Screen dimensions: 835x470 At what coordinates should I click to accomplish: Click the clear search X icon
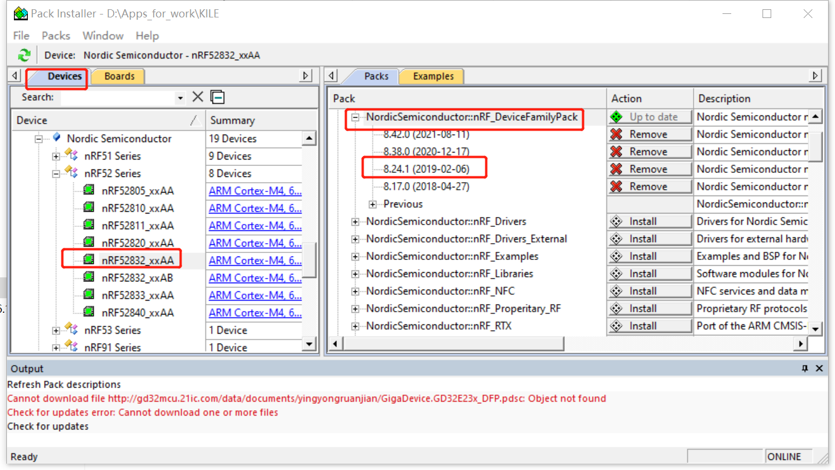pos(198,97)
